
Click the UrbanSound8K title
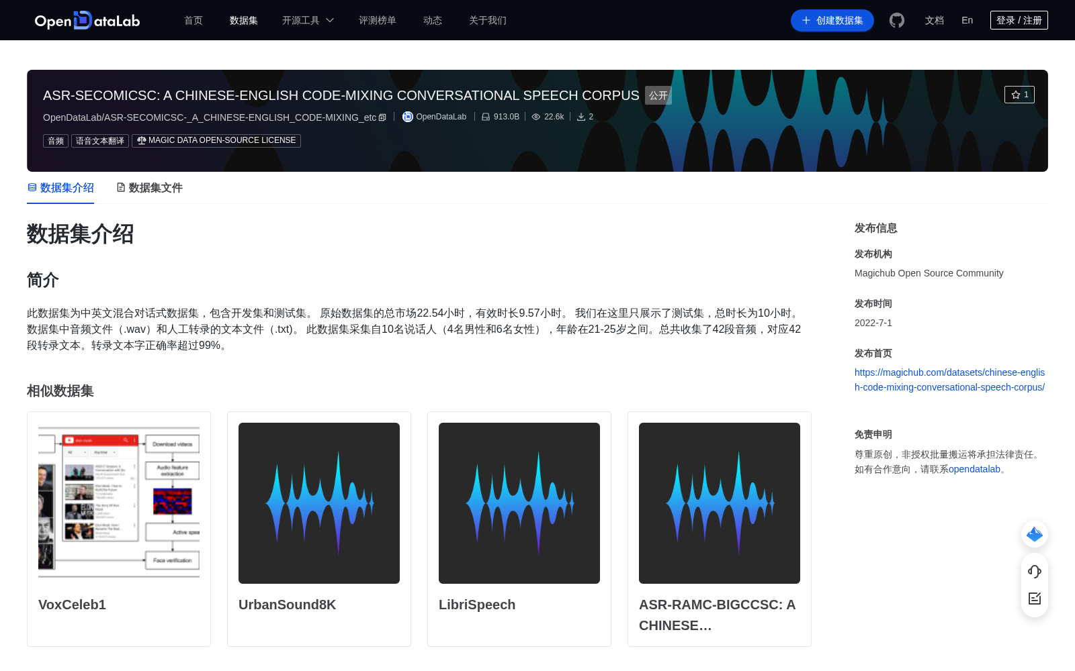pyautogui.click(x=287, y=605)
